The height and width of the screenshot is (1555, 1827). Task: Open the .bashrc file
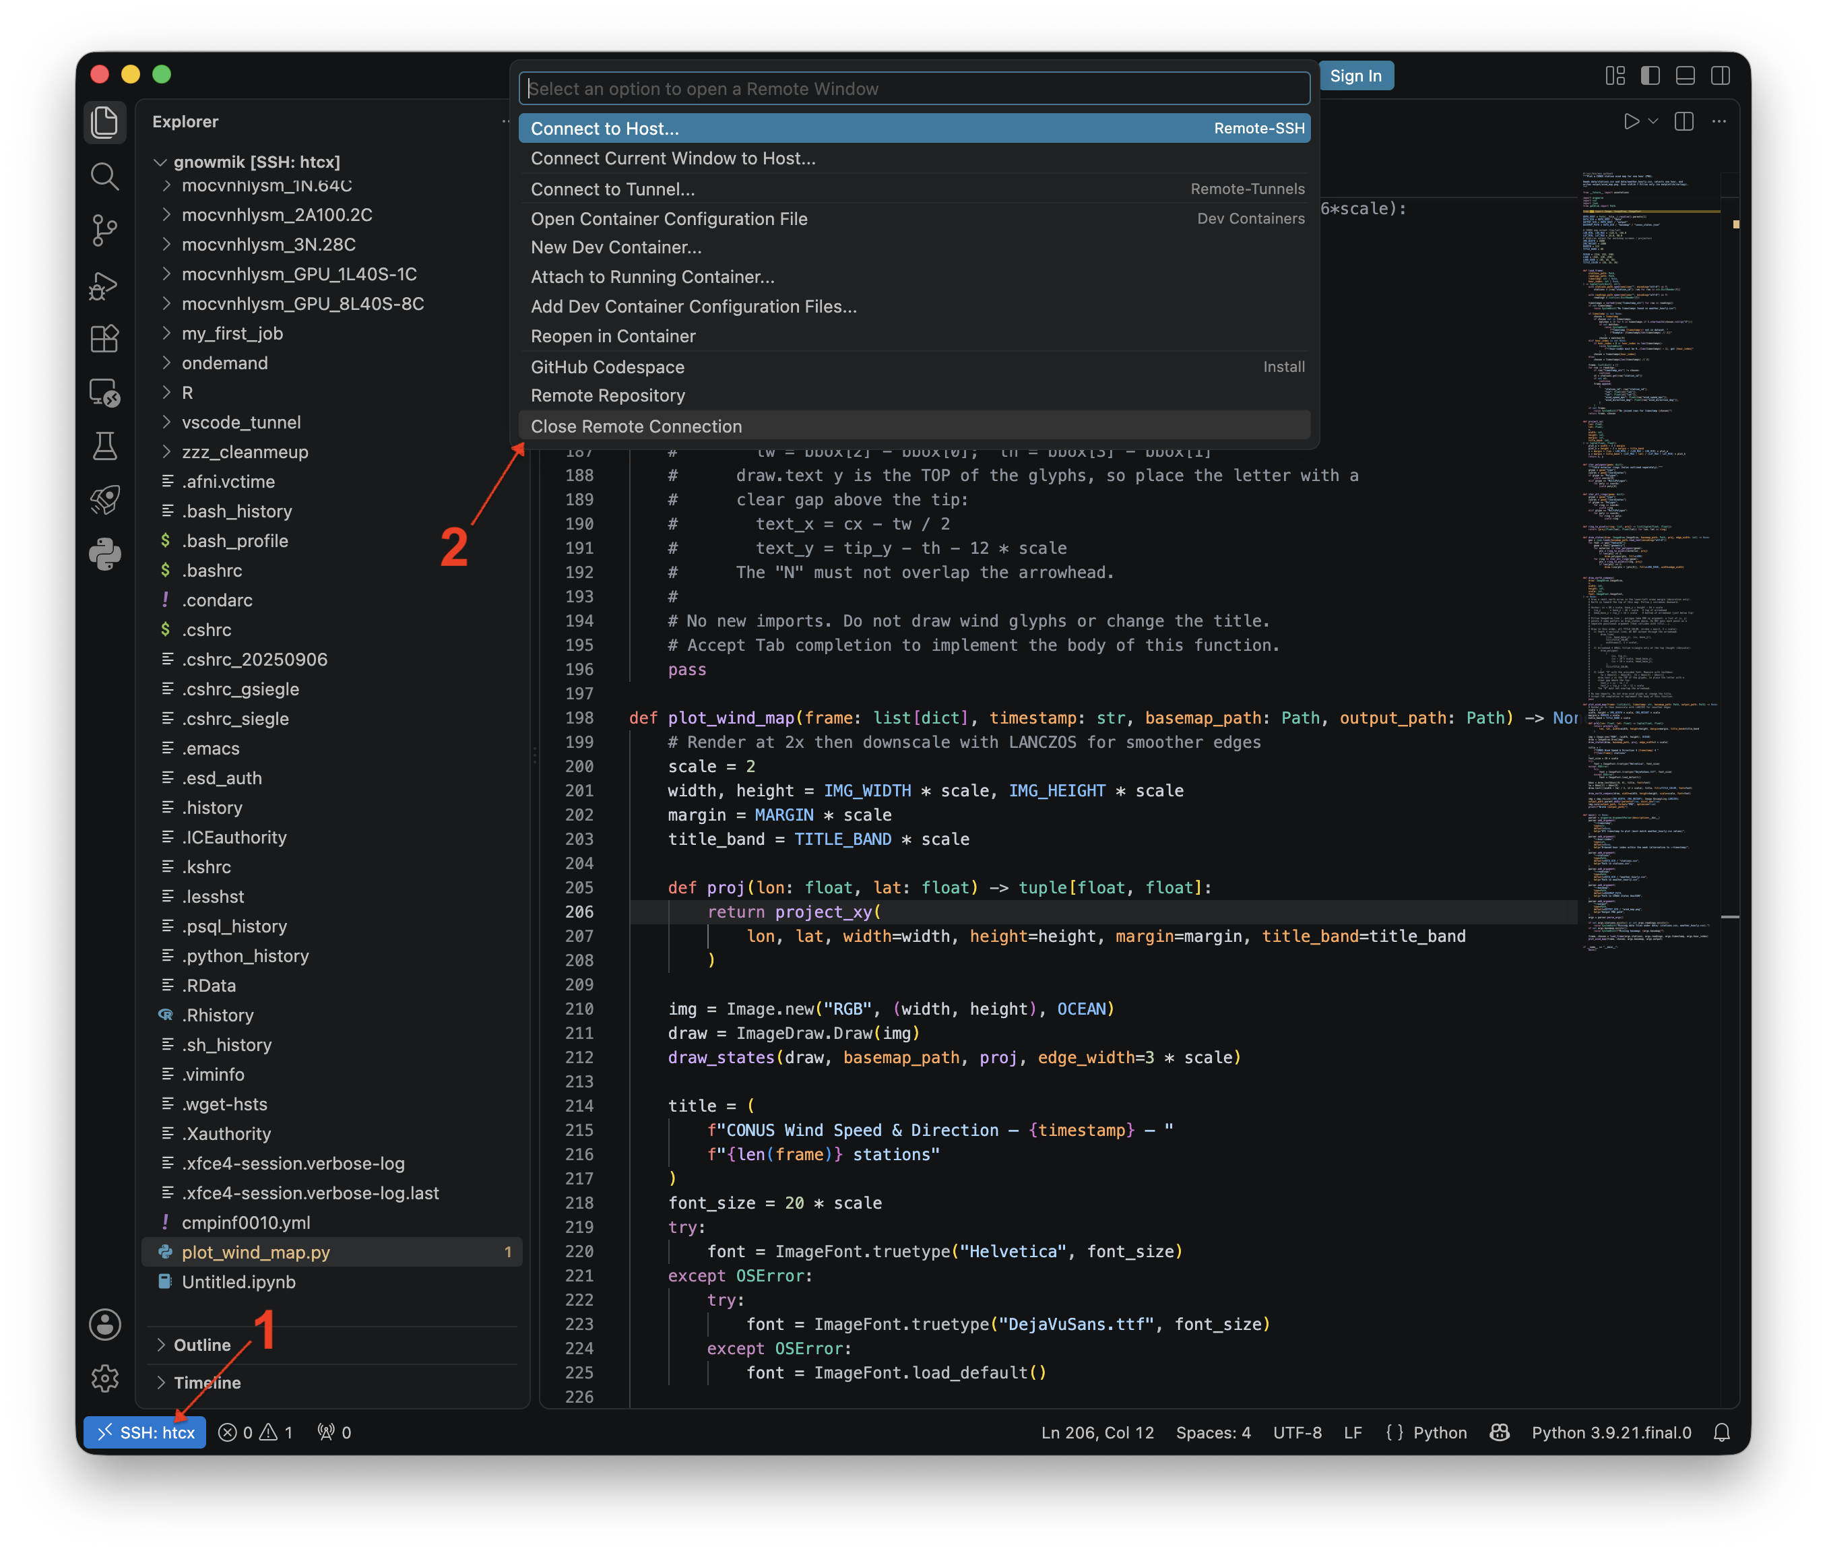coord(332,571)
